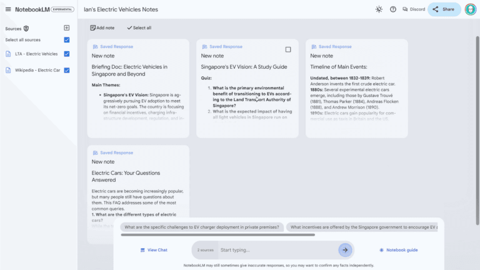The image size is (480, 270).
Task: Open the hamburger main menu
Action: click(8, 9)
